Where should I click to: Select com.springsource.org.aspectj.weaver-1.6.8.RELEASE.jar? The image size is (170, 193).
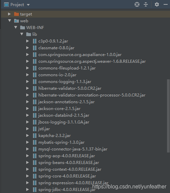point(92,61)
